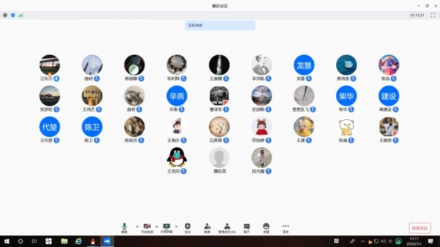The image size is (440, 247).
Task: Expand share screen options arrow
Action: (x=176, y=226)
